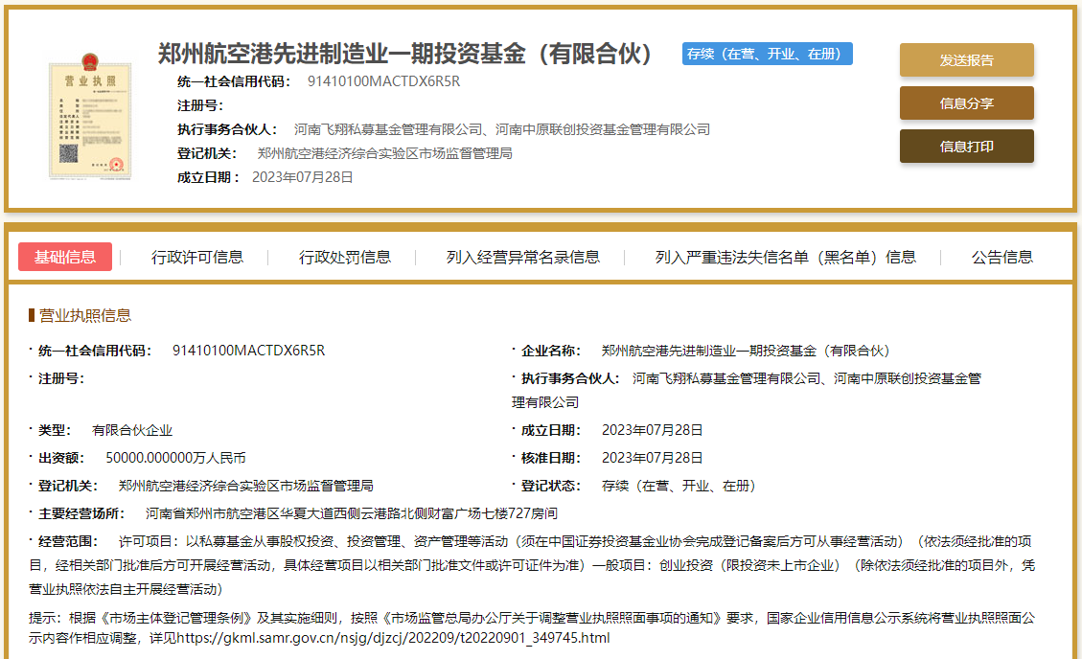Screen dimensions: 1082x659
Task: Click the 信息打印 button
Action: coord(966,147)
